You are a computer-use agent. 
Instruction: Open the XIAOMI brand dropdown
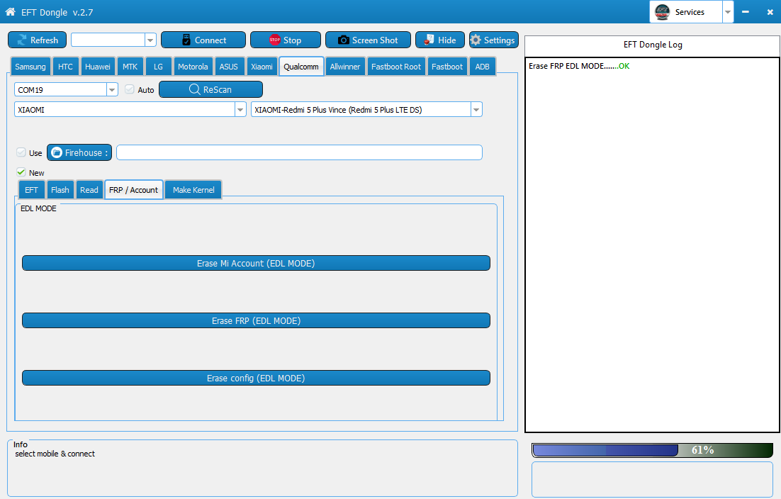(240, 110)
